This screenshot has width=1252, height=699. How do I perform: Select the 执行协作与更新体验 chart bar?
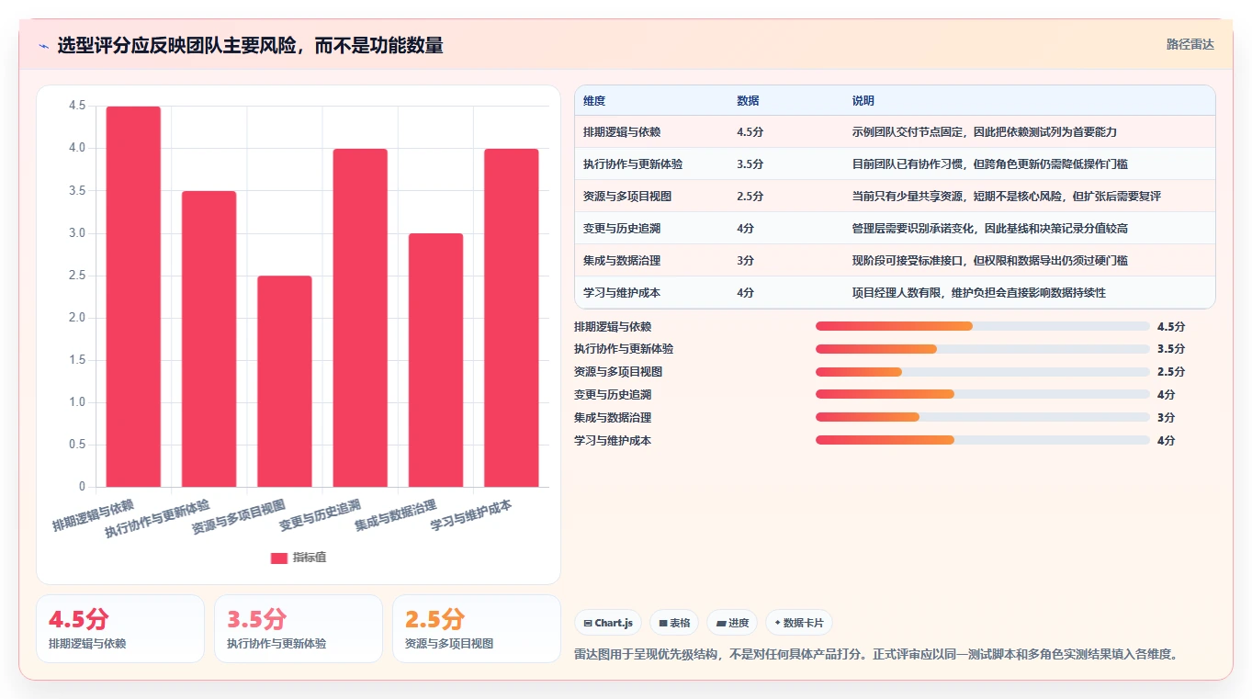(209, 339)
